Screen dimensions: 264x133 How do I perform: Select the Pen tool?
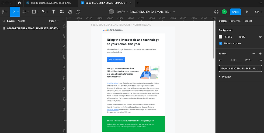44,12
